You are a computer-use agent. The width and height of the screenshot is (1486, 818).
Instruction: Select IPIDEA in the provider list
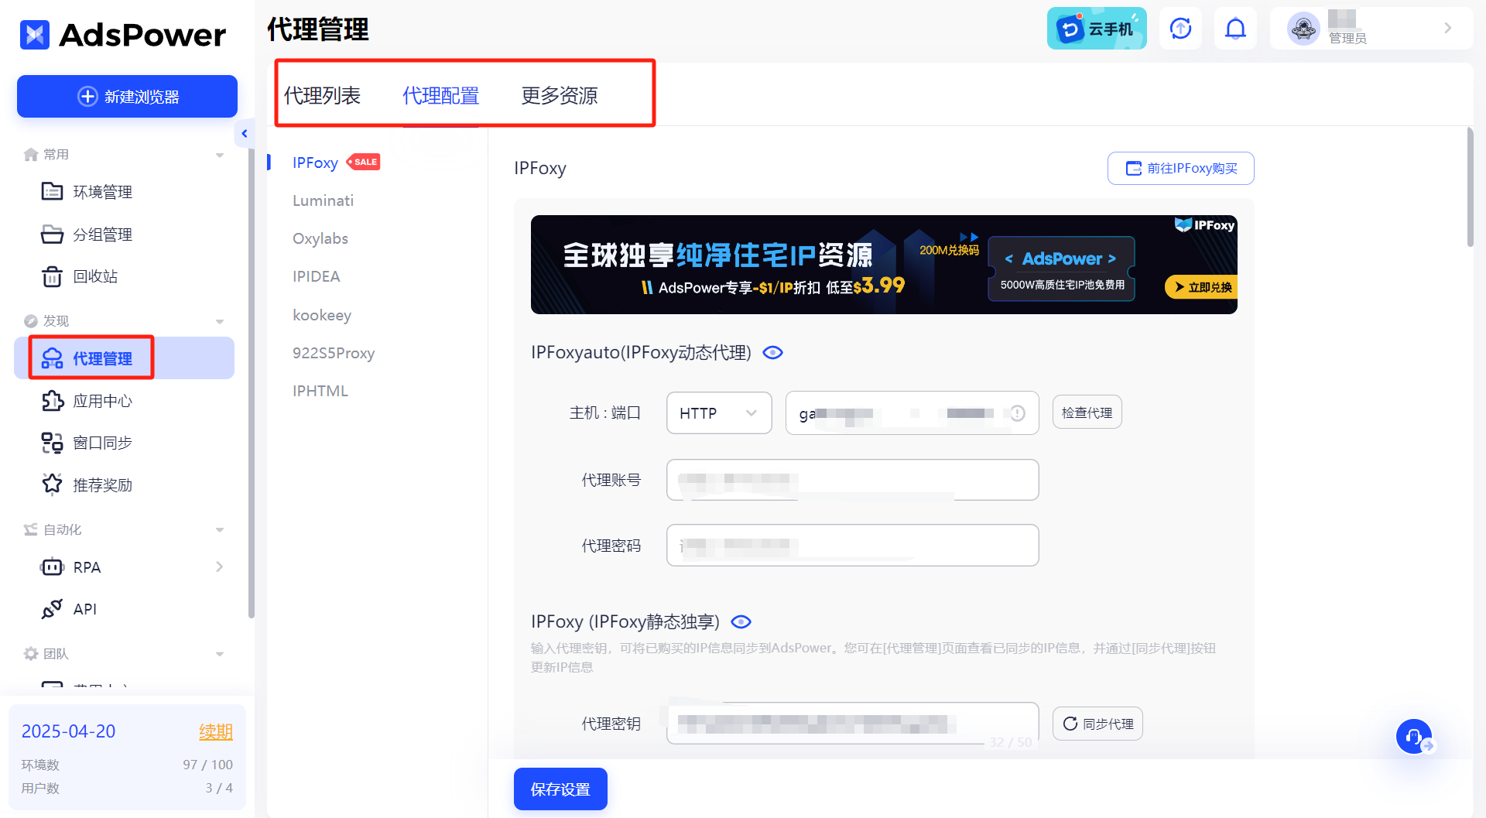(316, 276)
